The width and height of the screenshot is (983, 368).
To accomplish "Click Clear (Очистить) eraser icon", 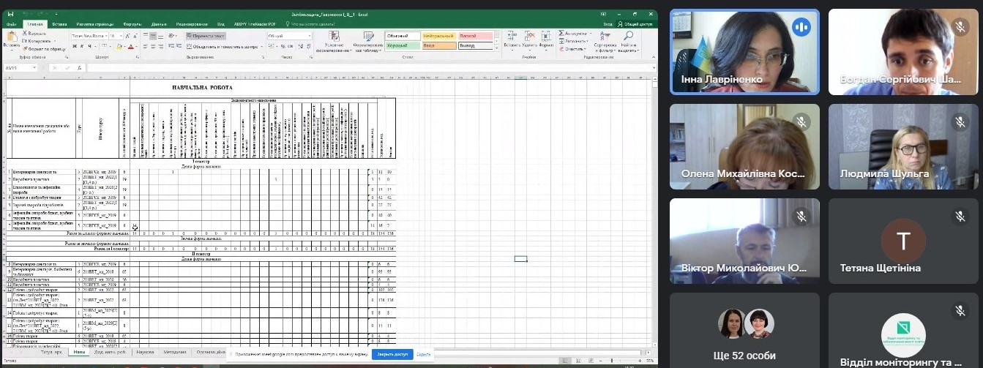I will (x=561, y=49).
